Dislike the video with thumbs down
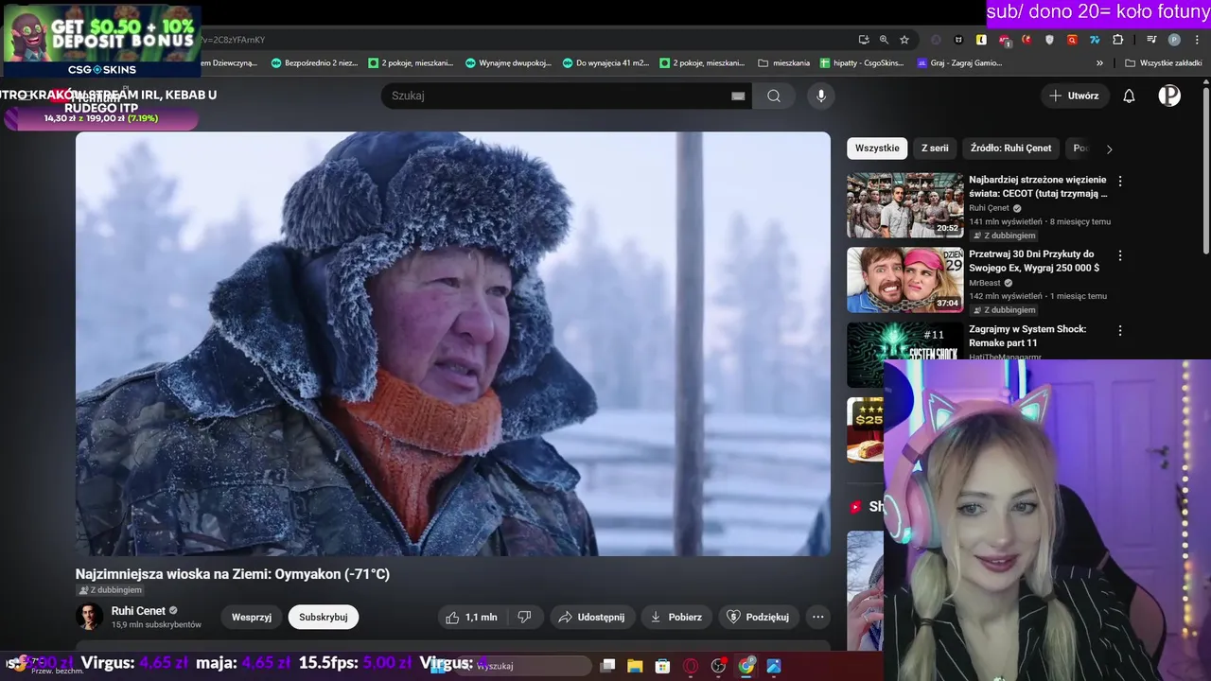Image resolution: width=1211 pixels, height=681 pixels. pos(524,617)
